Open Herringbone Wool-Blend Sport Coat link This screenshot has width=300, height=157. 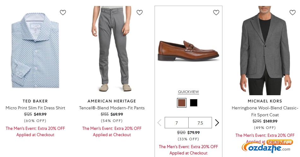click(265, 111)
